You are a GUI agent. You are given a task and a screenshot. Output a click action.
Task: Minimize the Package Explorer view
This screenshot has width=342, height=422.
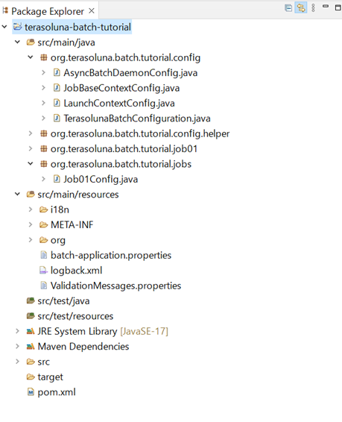point(326,6)
